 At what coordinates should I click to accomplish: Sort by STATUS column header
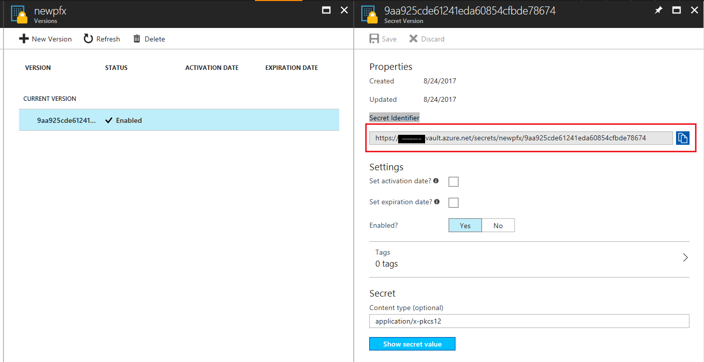(x=116, y=67)
